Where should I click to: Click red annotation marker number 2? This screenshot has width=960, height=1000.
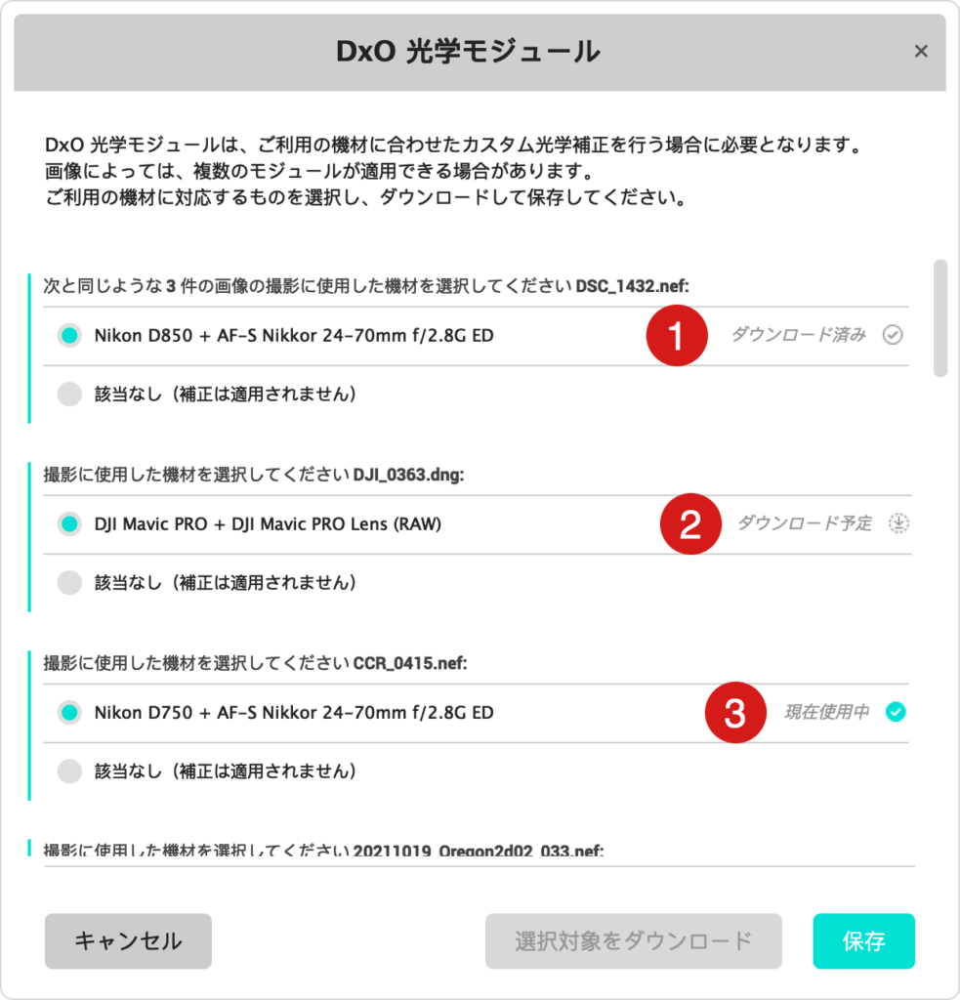[690, 524]
